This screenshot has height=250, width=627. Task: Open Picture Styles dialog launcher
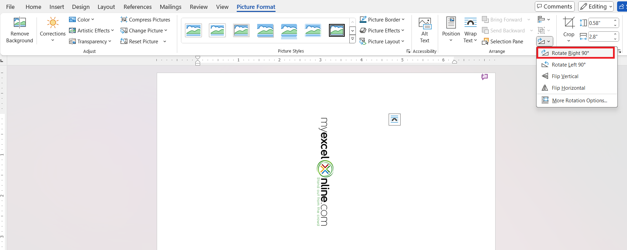408,51
